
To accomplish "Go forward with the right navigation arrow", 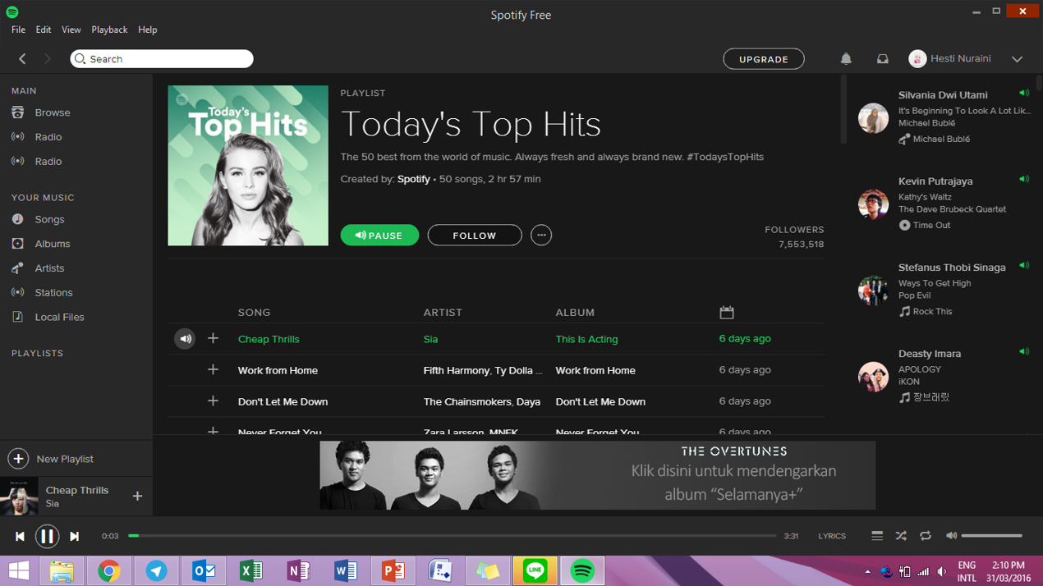I will pos(47,59).
